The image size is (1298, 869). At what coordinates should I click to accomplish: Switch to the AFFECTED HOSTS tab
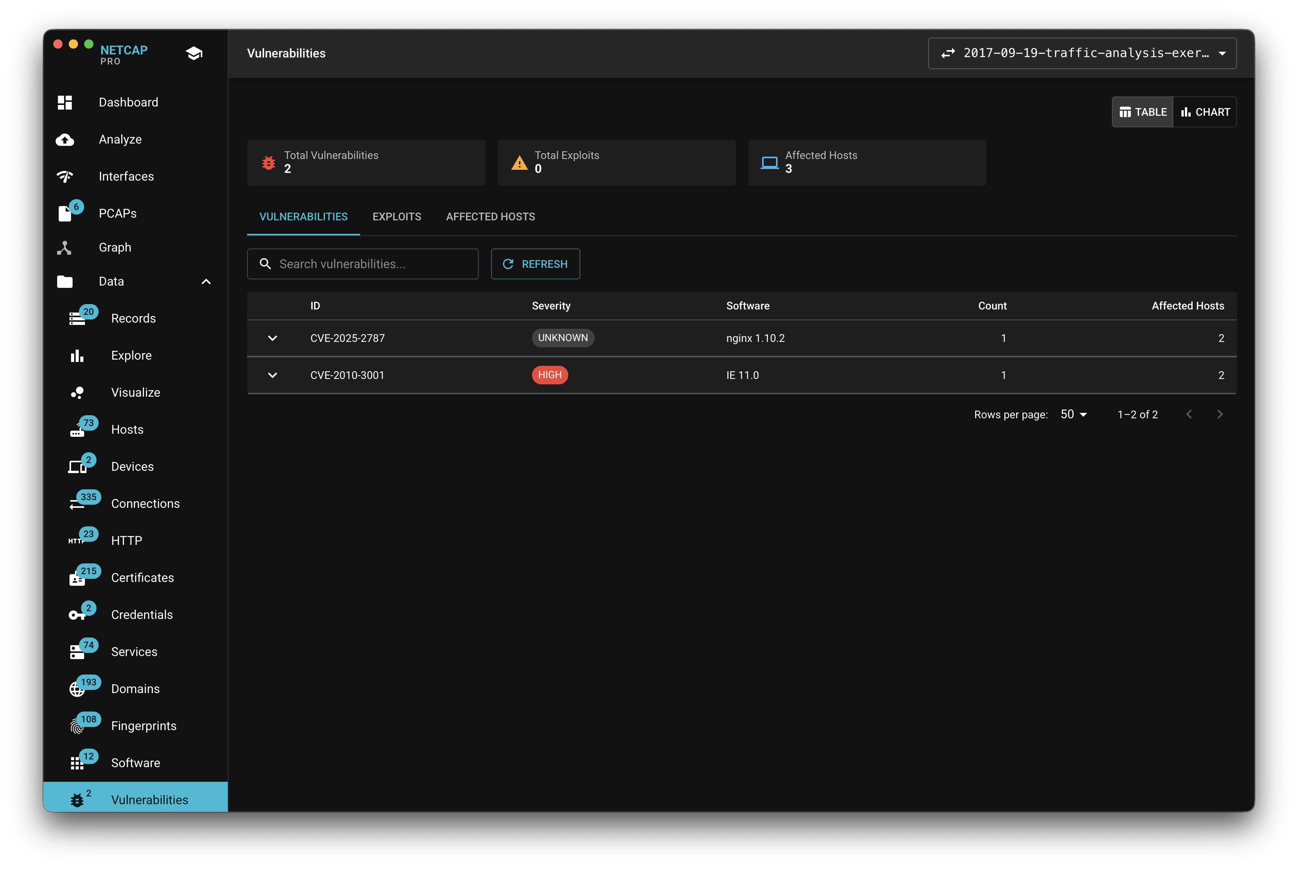[491, 217]
